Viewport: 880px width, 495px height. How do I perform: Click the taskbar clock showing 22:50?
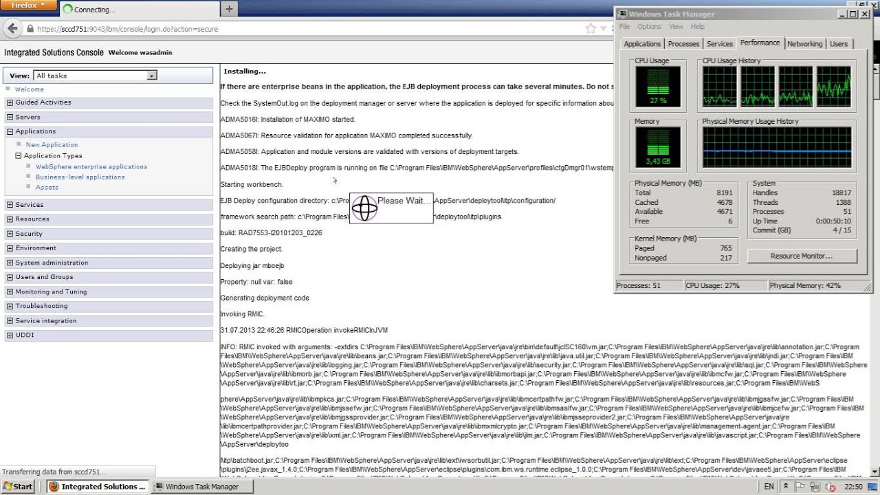(x=853, y=487)
